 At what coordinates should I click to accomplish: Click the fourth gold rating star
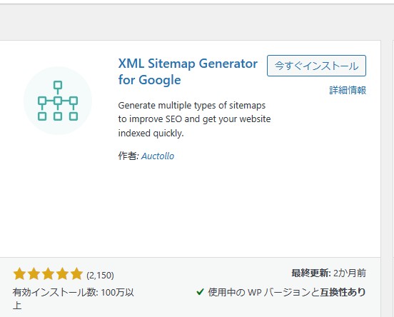pyautogui.click(x=62, y=274)
